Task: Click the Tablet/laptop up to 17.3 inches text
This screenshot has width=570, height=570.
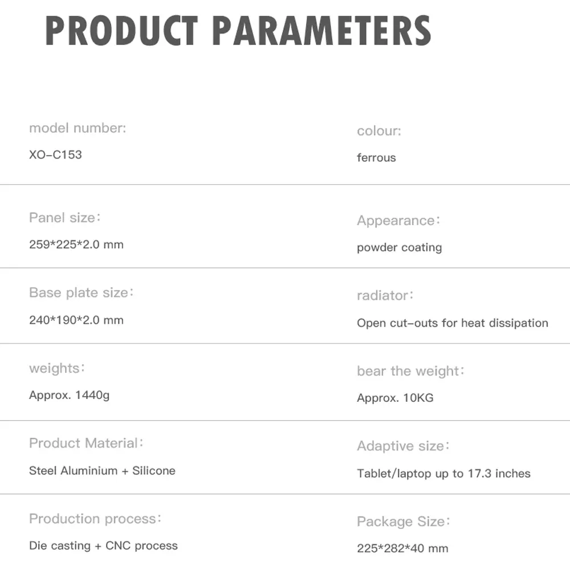Action: 443,473
